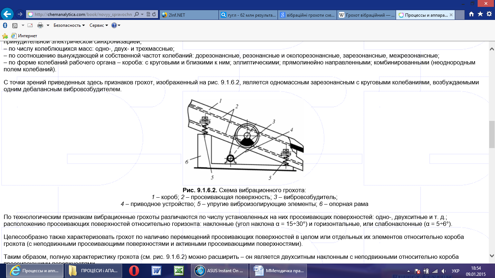Click the Action Center flag tray icon
The width and height of the screenshot is (495, 278).
pos(417,271)
